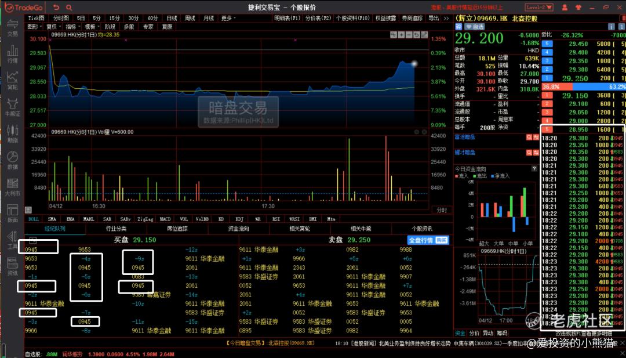Open the 期指 futures index sidebar icon
The height and width of the screenshot is (358, 626).
tap(13, 134)
